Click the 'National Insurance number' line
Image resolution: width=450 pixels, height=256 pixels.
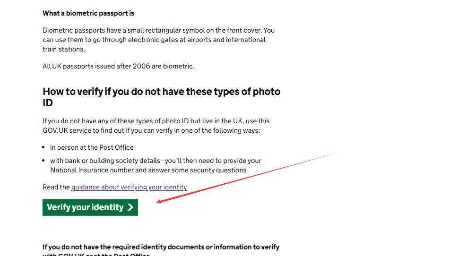148,170
